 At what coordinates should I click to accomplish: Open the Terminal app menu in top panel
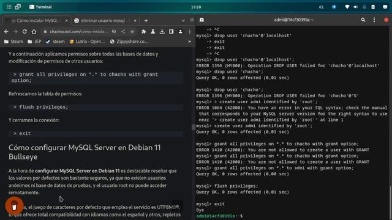pos(40,7)
